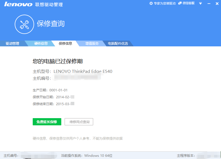221x159 pixels.
Task: Click the 微信客服 link text
Action: [189, 3]
